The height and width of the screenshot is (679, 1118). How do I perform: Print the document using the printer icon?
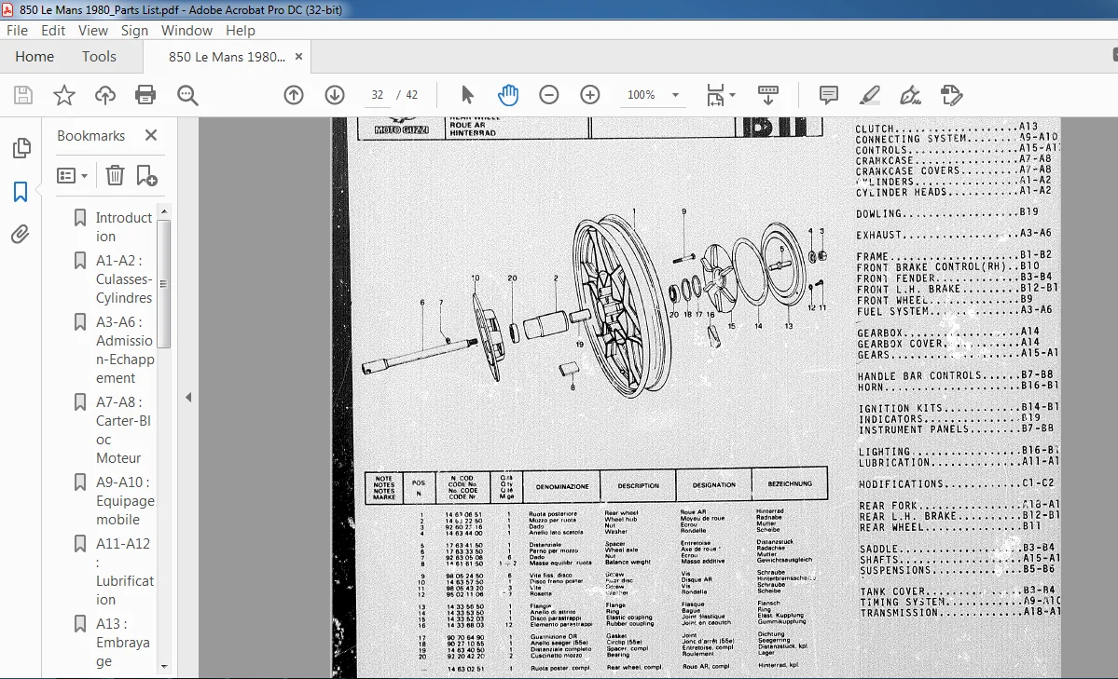tap(145, 95)
